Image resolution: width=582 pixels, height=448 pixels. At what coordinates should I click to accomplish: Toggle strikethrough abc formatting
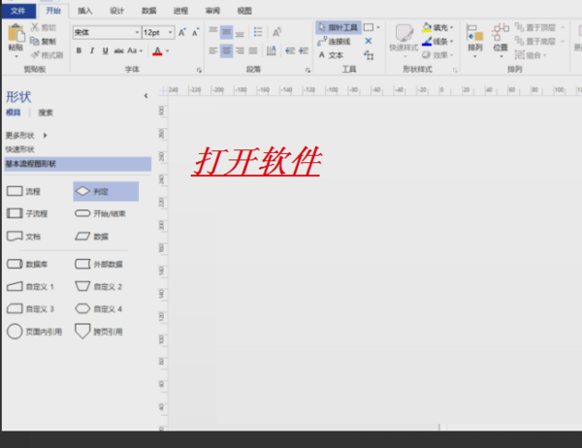click(x=118, y=50)
